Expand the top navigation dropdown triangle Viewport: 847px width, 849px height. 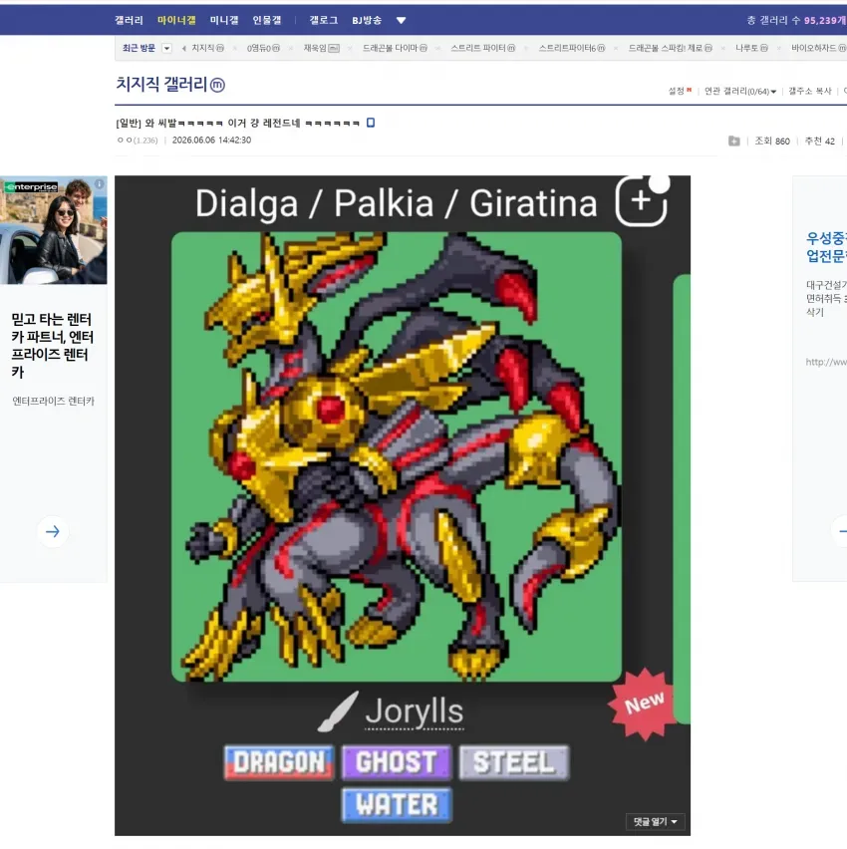pos(401,21)
